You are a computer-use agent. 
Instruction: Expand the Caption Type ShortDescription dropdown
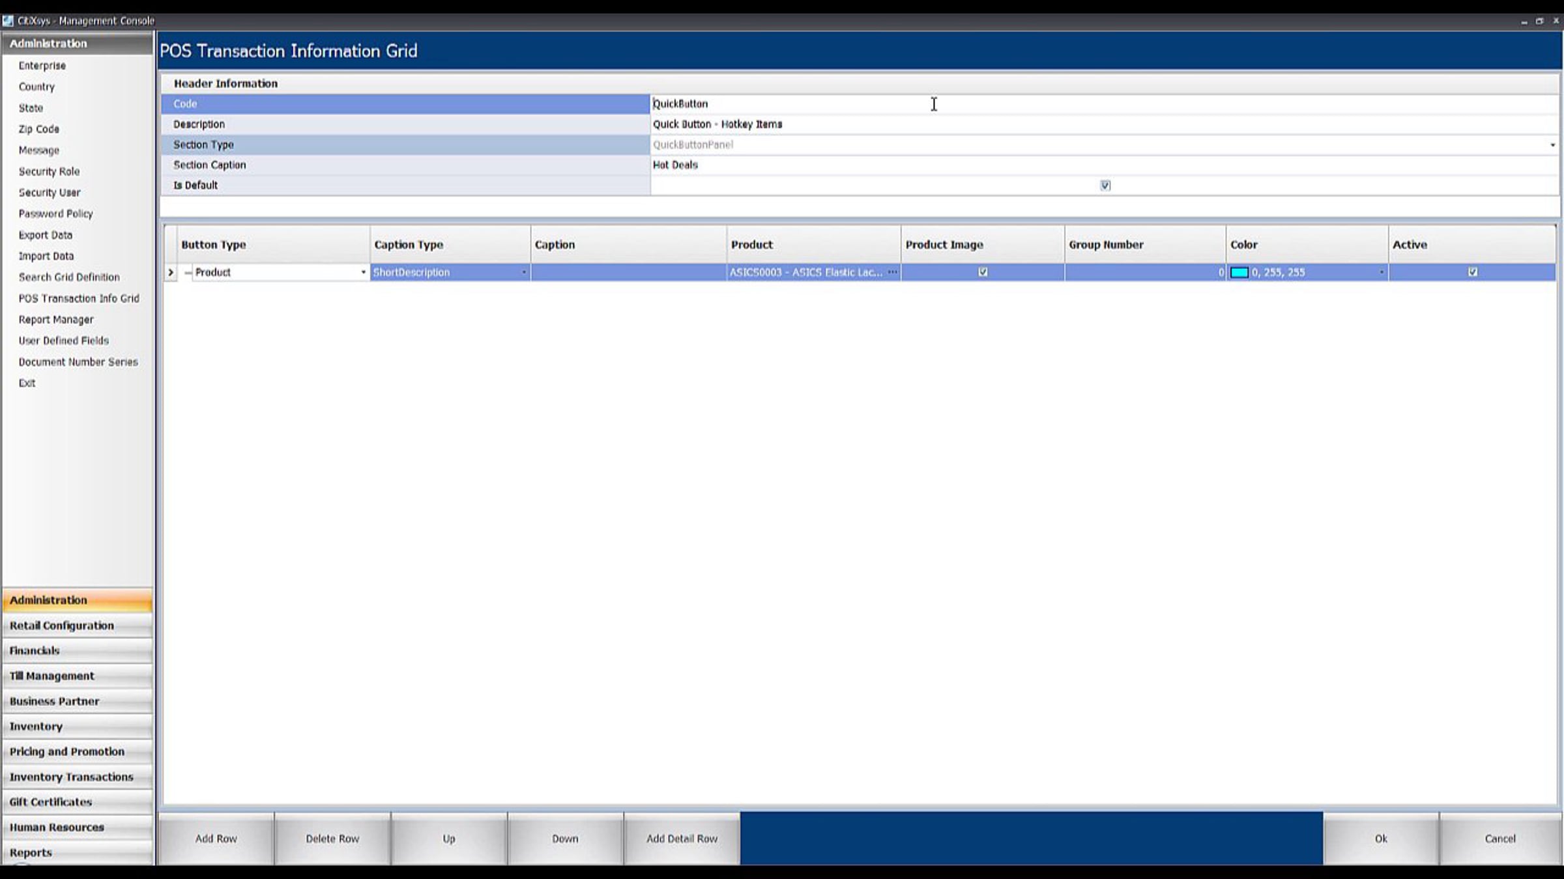tap(524, 272)
